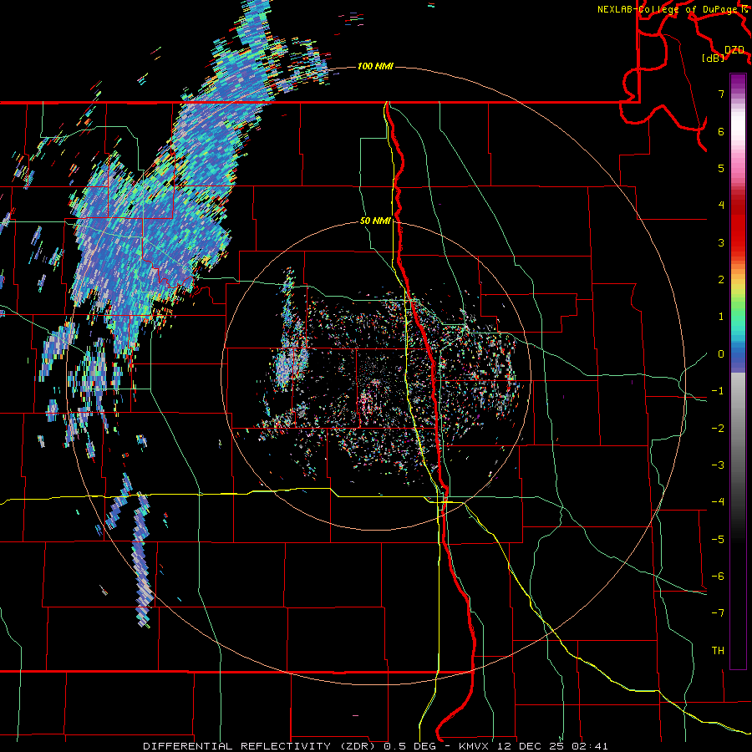The image size is (752, 752).
Task: Click the "-5" color scale label
Action: point(718,540)
